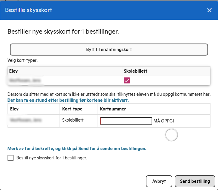Click the 'Bestille skysskort' dialog title
Screen dimensions: 218x190
29,10
